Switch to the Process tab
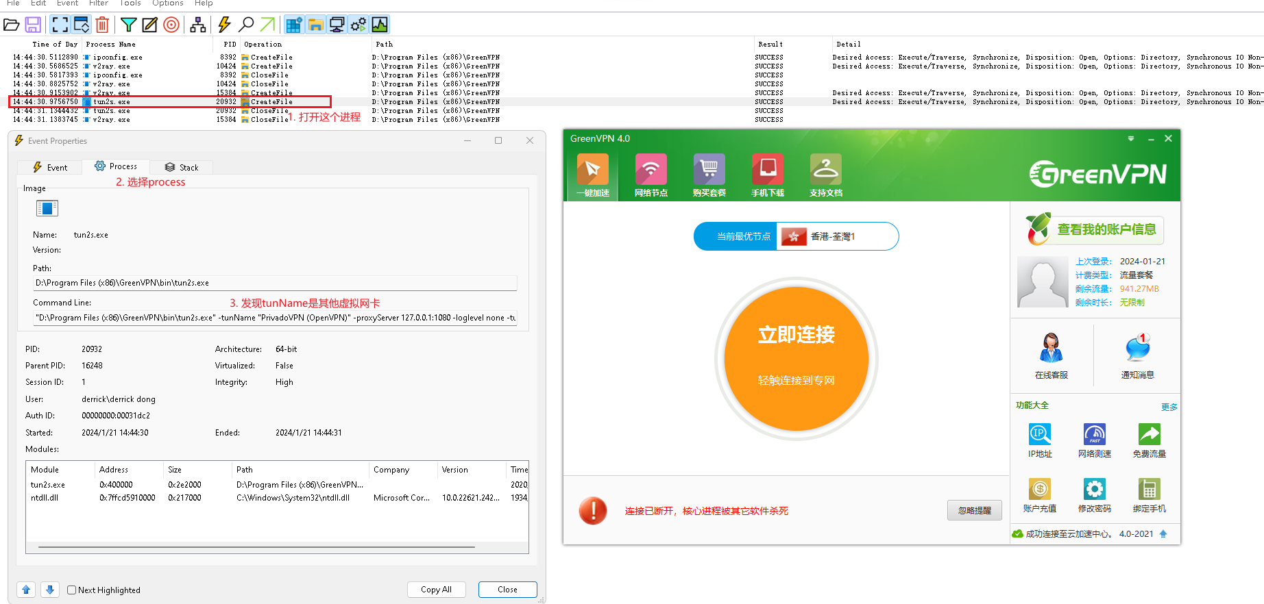 tap(116, 166)
